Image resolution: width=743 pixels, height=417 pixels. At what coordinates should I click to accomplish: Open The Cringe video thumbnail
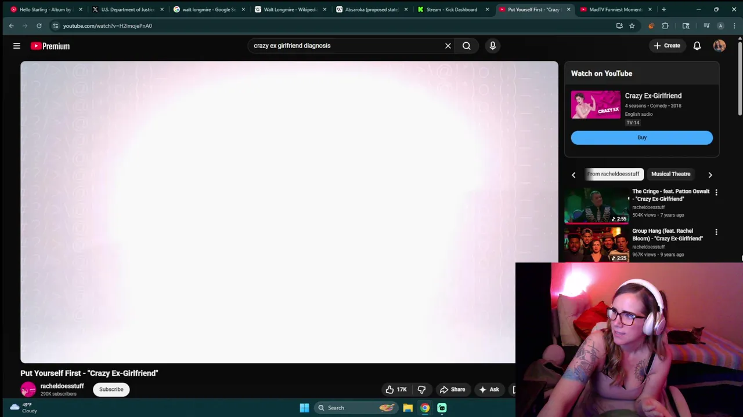pos(596,206)
